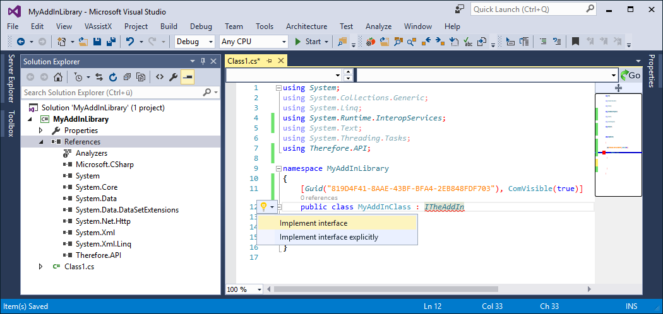Open Find in Files from the toolbar

pyautogui.click(x=342, y=42)
